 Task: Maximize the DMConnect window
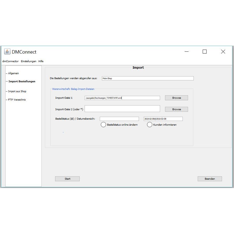tap(204, 52)
